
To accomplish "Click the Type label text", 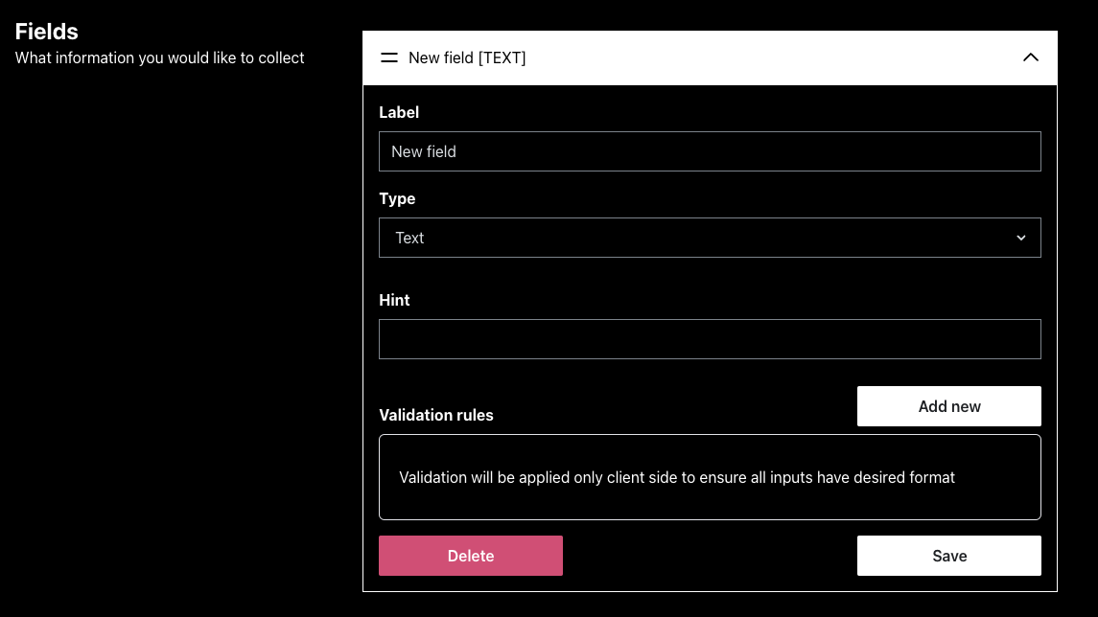I will 397,198.
